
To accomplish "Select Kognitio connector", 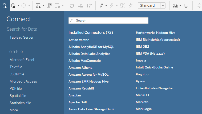I will 142,74.
